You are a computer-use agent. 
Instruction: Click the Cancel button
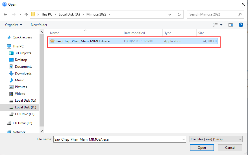click(230, 148)
